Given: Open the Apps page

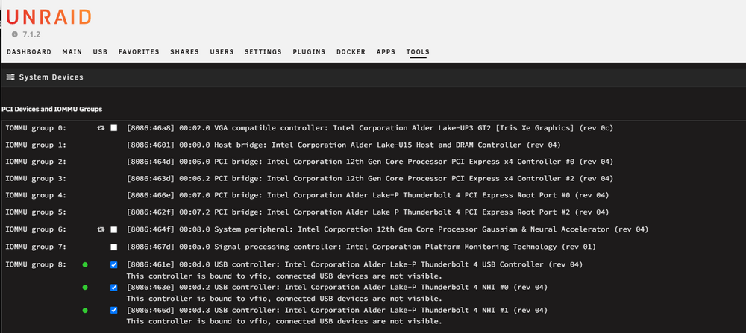Looking at the screenshot, I should 386,52.
